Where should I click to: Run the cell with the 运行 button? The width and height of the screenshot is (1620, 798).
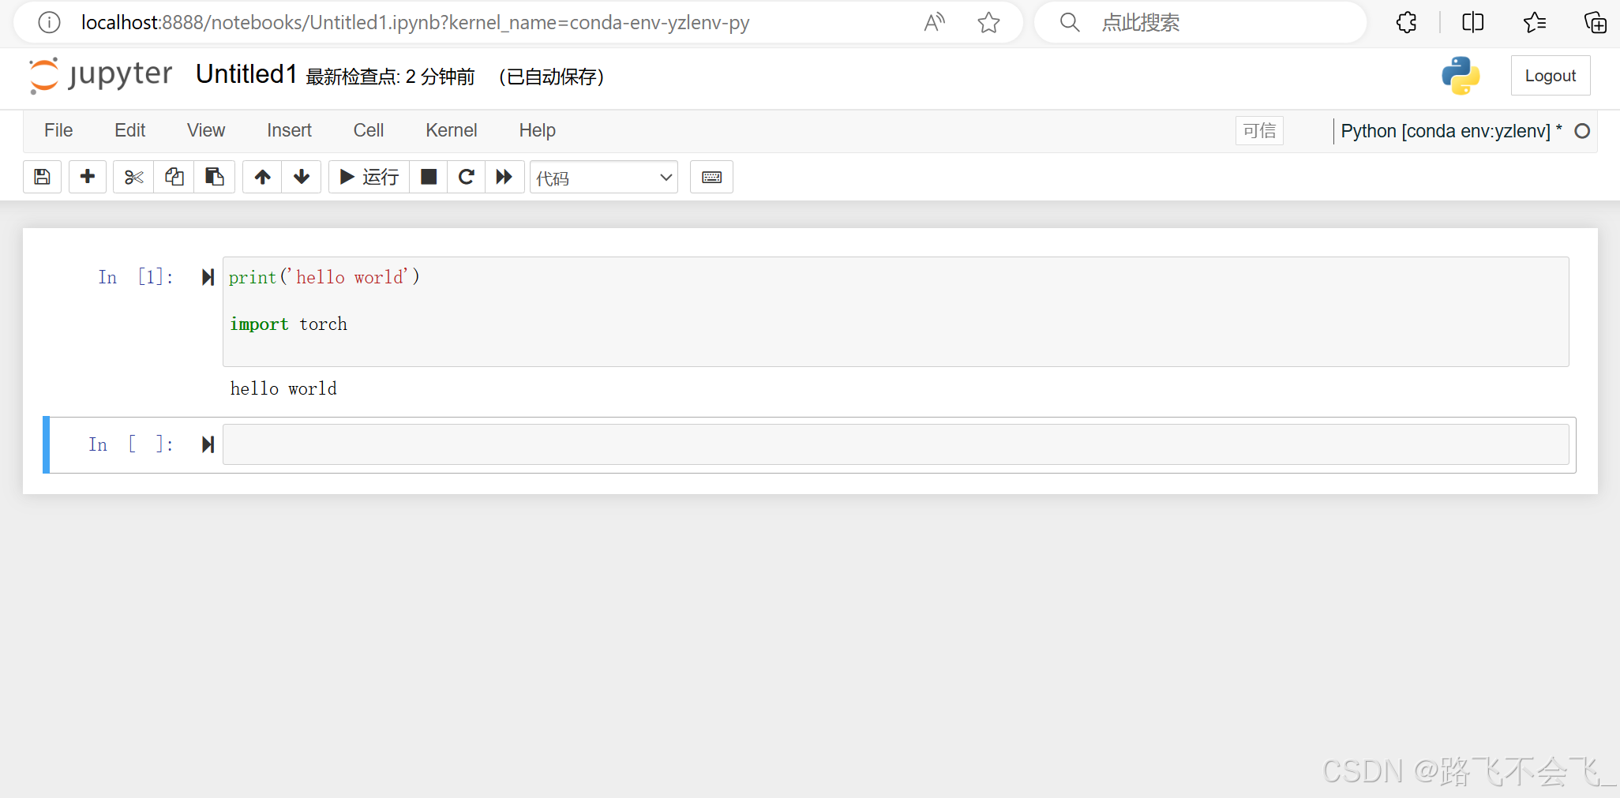pos(368,177)
